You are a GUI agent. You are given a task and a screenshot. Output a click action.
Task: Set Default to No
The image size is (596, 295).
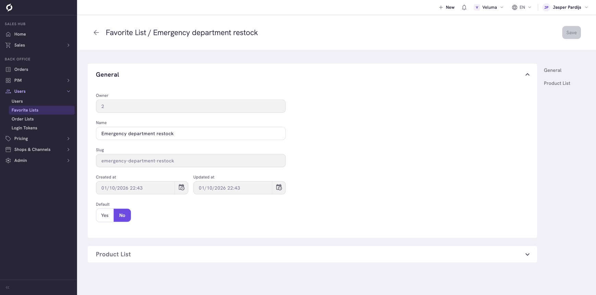(x=122, y=215)
